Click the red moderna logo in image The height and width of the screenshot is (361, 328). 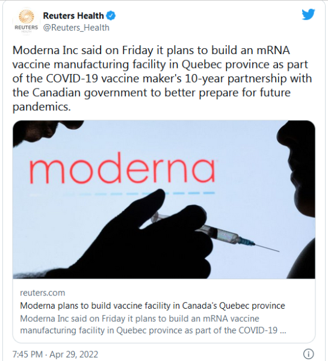pos(122,168)
